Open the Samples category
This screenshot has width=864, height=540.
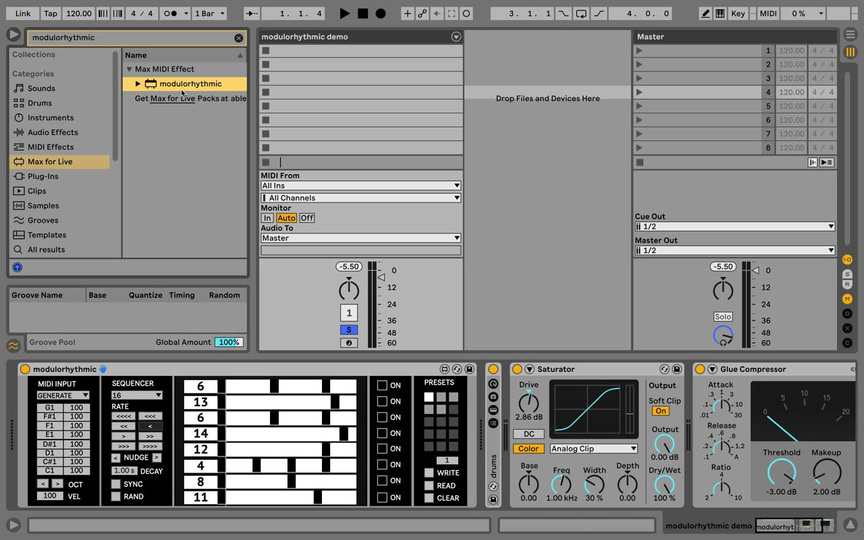[x=43, y=206]
